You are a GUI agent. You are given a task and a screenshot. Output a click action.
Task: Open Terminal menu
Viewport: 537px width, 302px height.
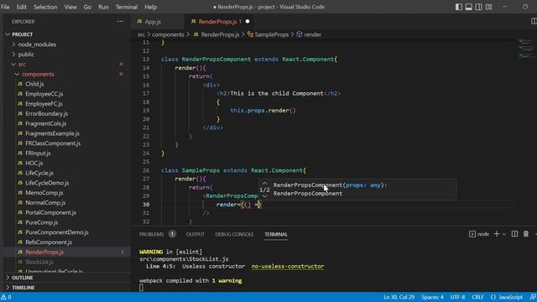127,7
